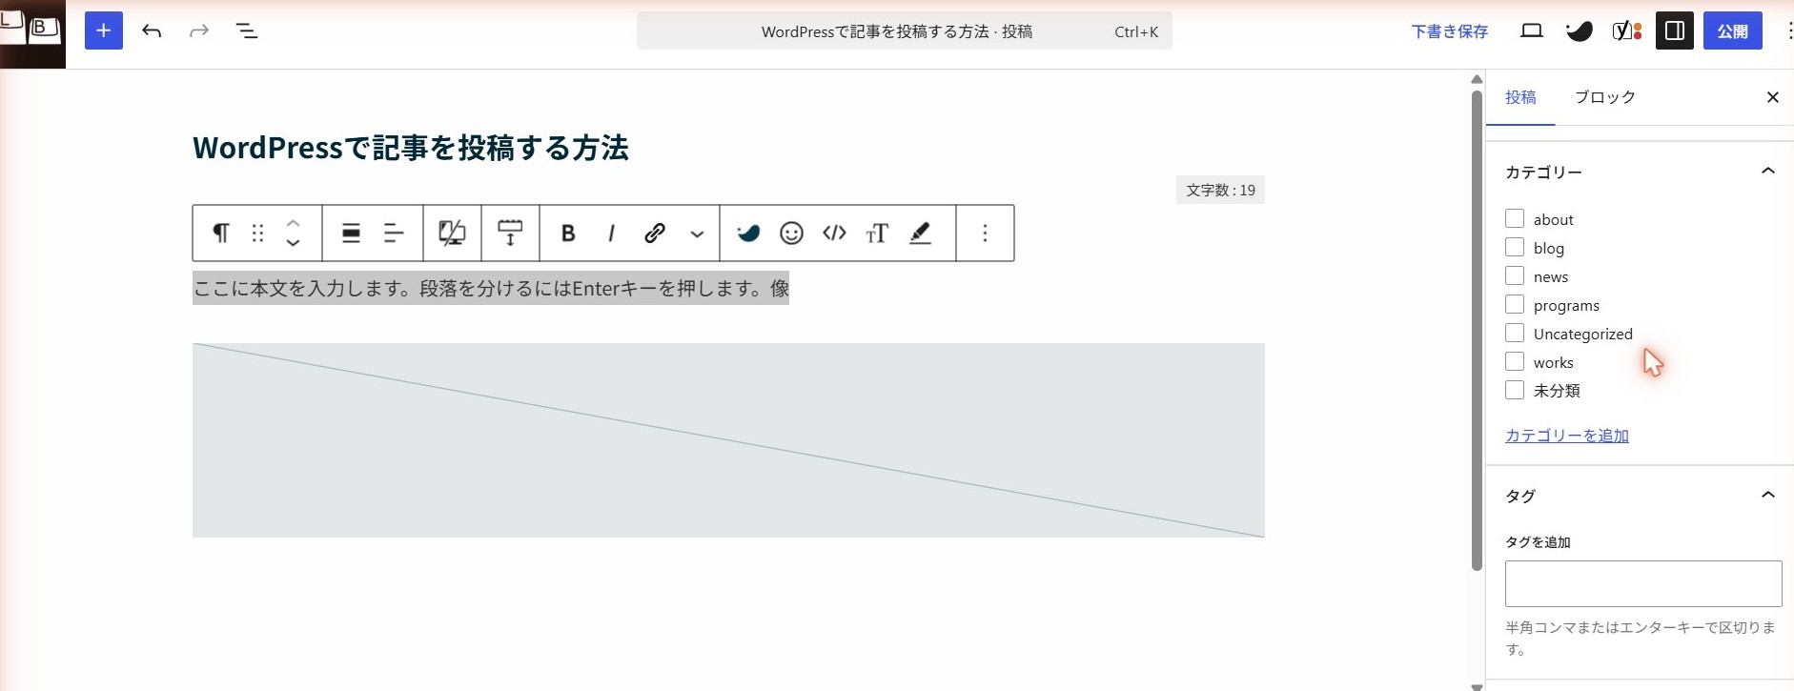Open more rich text controls dropdown

pyautogui.click(x=697, y=233)
